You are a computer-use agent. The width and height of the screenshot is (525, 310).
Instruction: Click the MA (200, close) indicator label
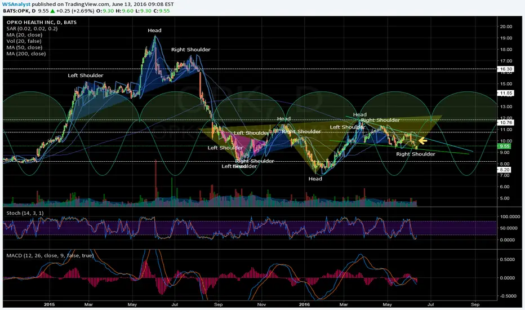click(26, 54)
